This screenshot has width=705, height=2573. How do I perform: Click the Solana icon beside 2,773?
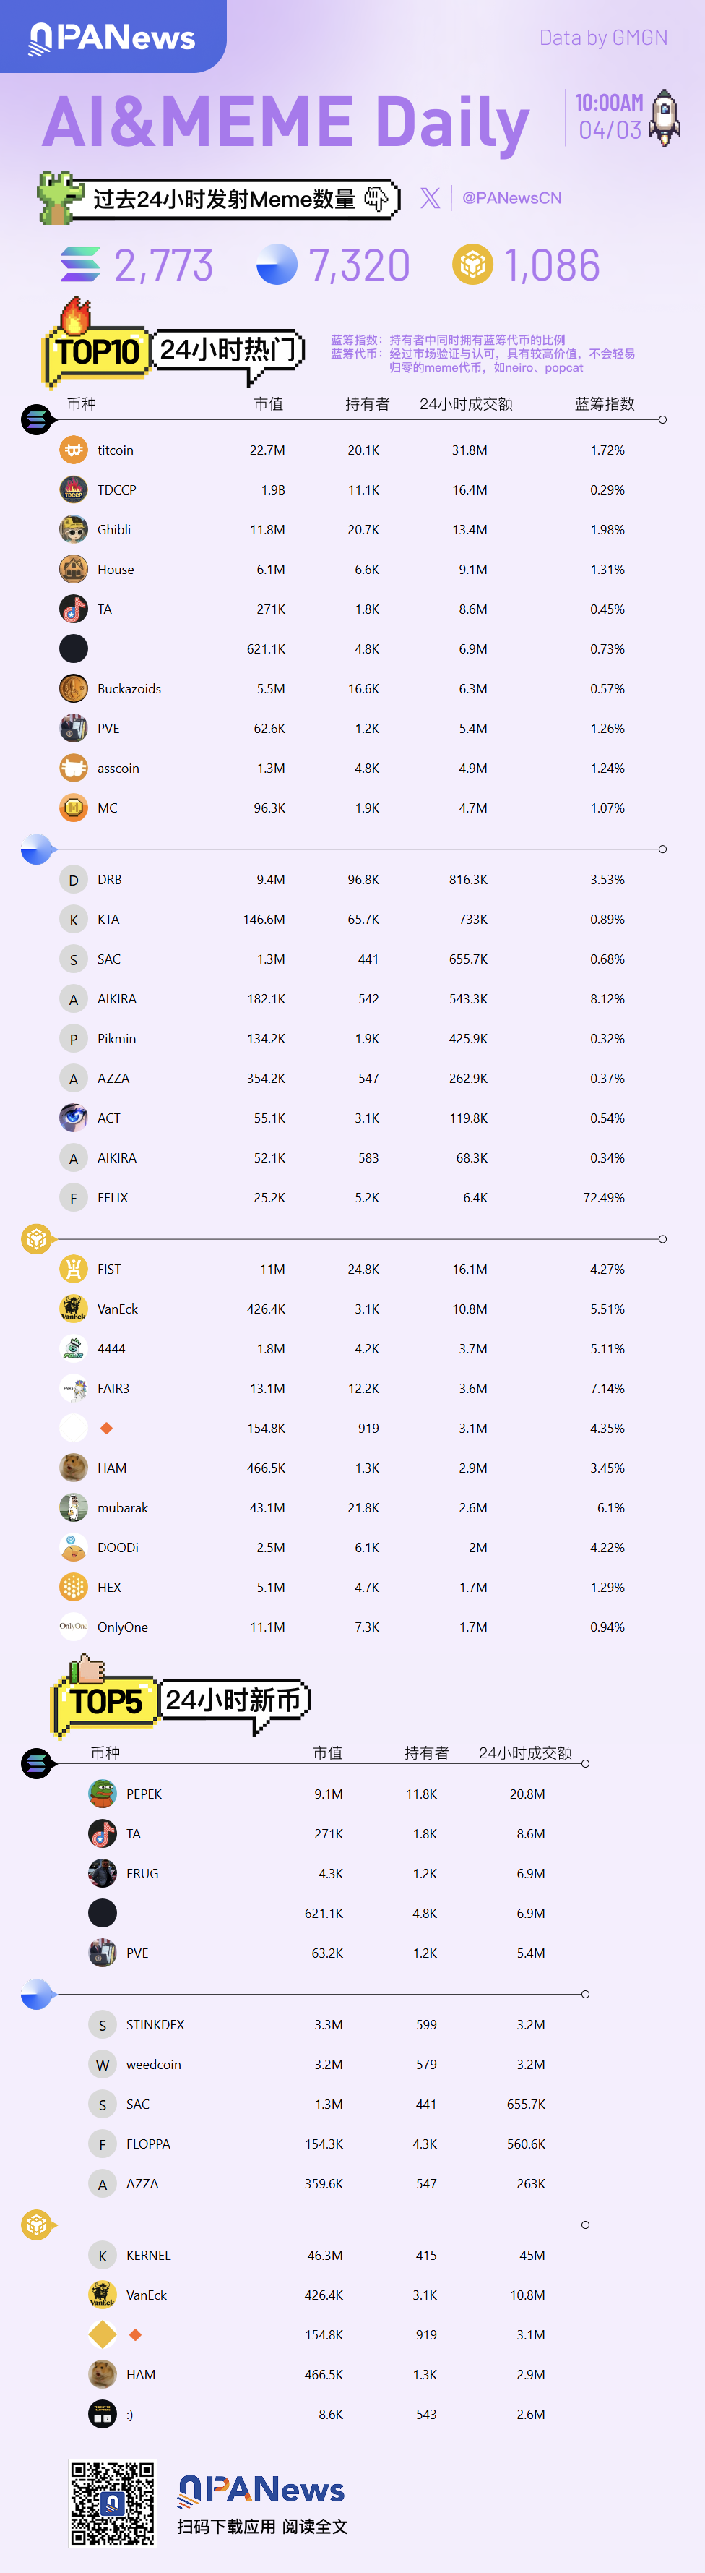tap(80, 265)
